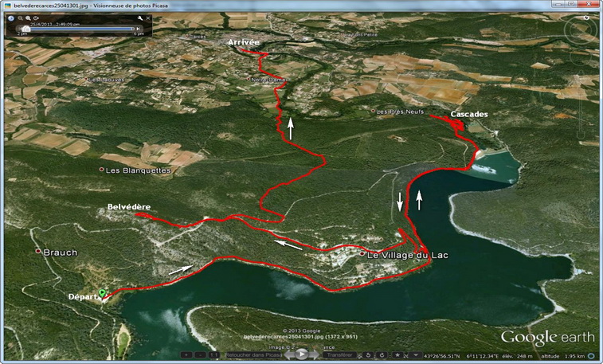
Task: Click the Transférer button
Action: (340, 355)
